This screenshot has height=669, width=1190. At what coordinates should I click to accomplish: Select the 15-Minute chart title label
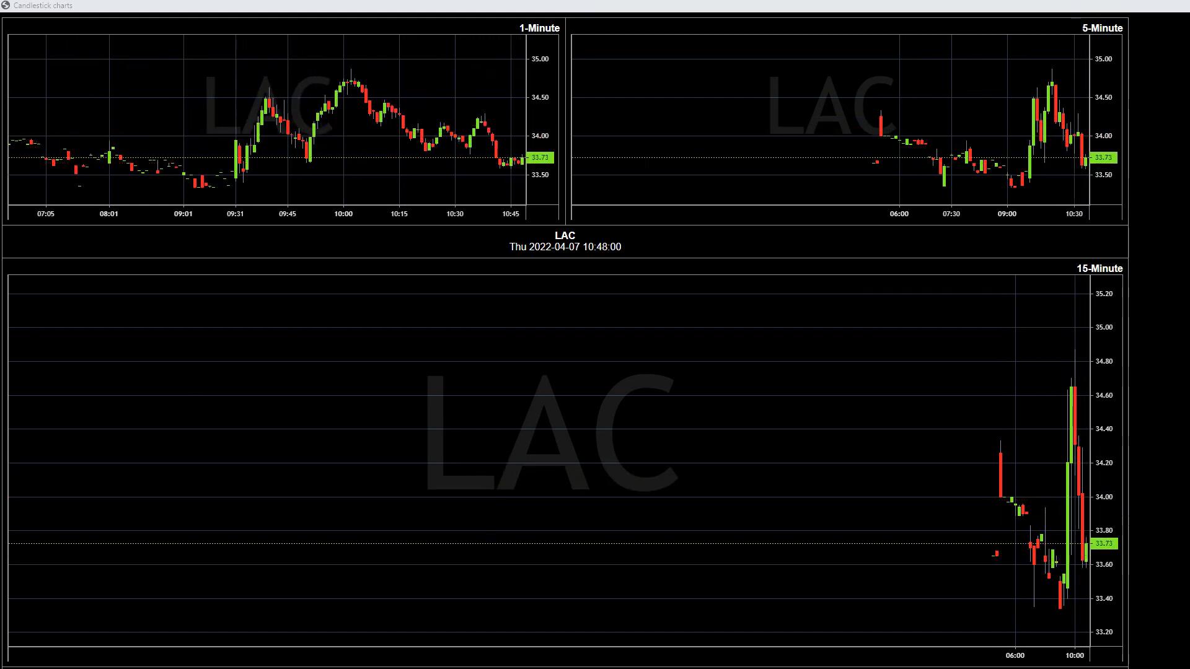click(1099, 268)
